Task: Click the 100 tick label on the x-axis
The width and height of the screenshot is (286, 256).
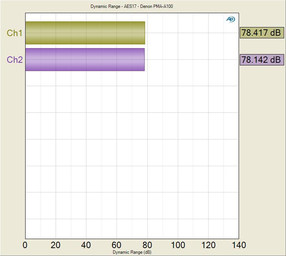Action: tap(178, 245)
